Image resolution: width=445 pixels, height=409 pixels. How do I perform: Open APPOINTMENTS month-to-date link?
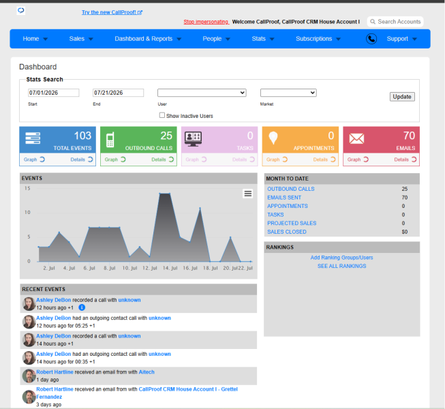[x=288, y=206]
